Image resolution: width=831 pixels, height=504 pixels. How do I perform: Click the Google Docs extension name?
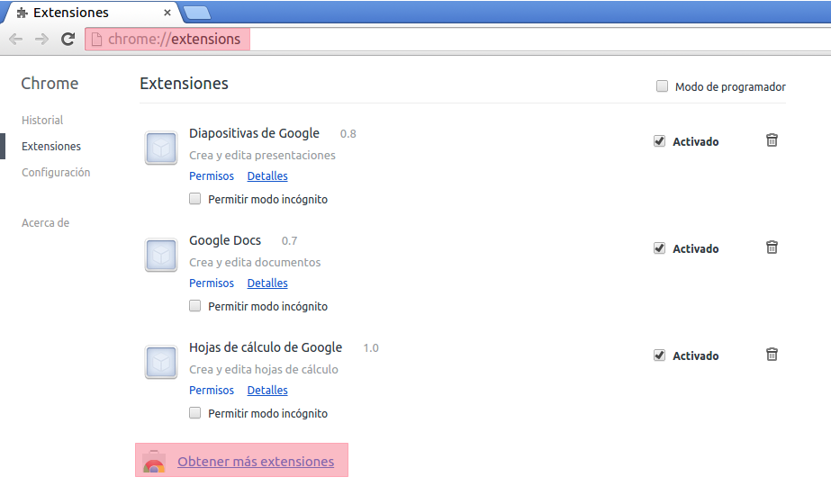click(x=225, y=240)
